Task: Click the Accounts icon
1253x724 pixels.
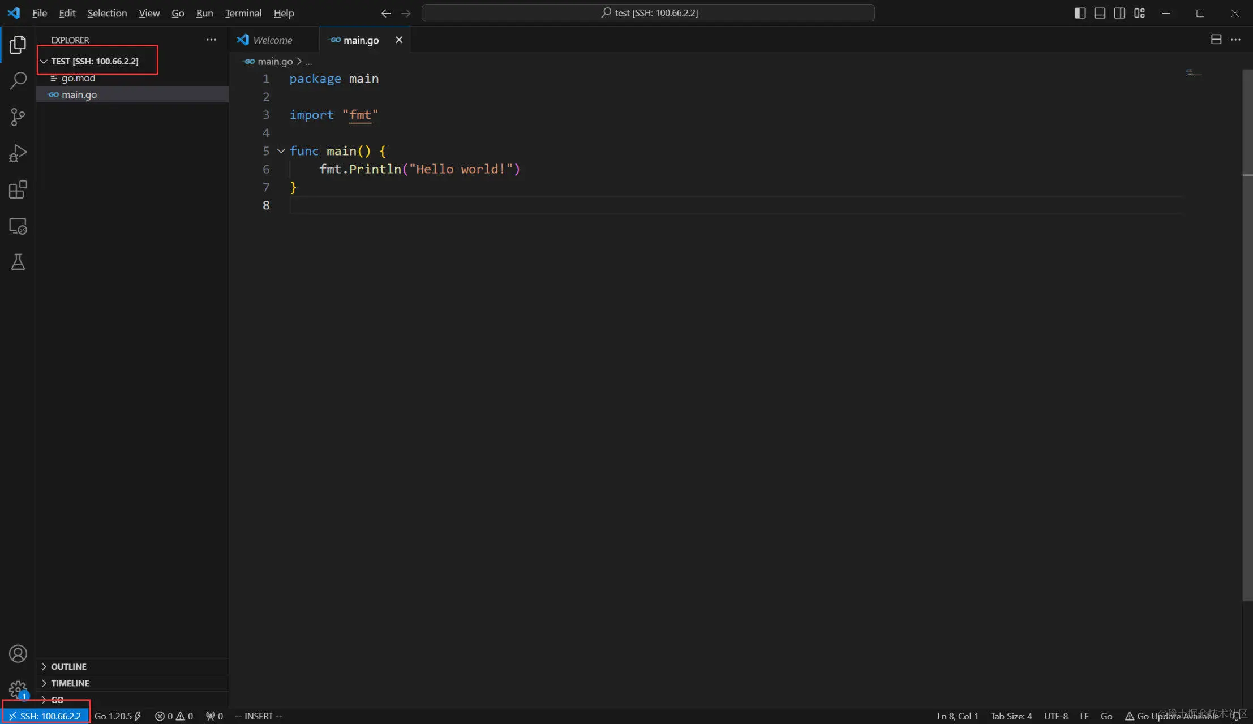Action: [x=18, y=654]
